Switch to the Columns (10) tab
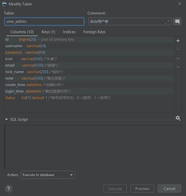Image resolution: width=186 pixels, height=196 pixels. (x=22, y=32)
